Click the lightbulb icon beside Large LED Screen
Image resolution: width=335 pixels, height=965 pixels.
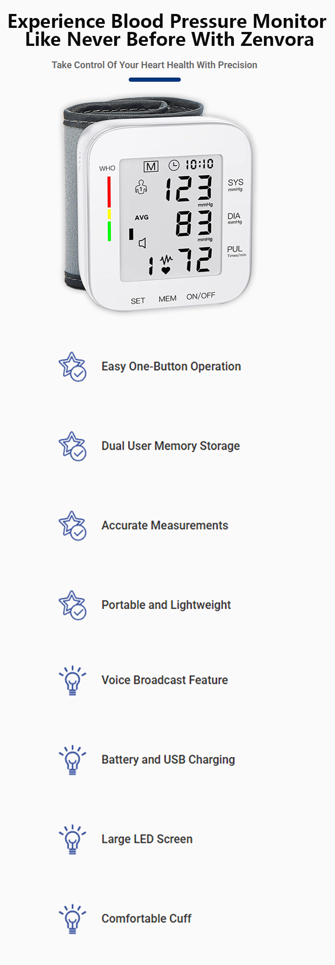coord(72,839)
